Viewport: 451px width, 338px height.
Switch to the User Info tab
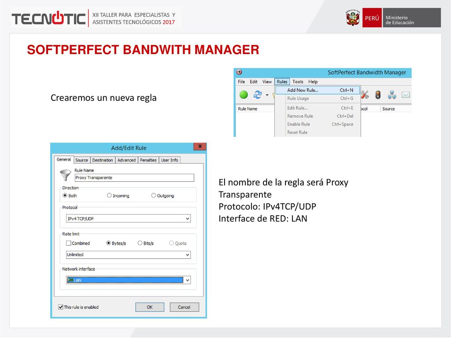tap(170, 160)
